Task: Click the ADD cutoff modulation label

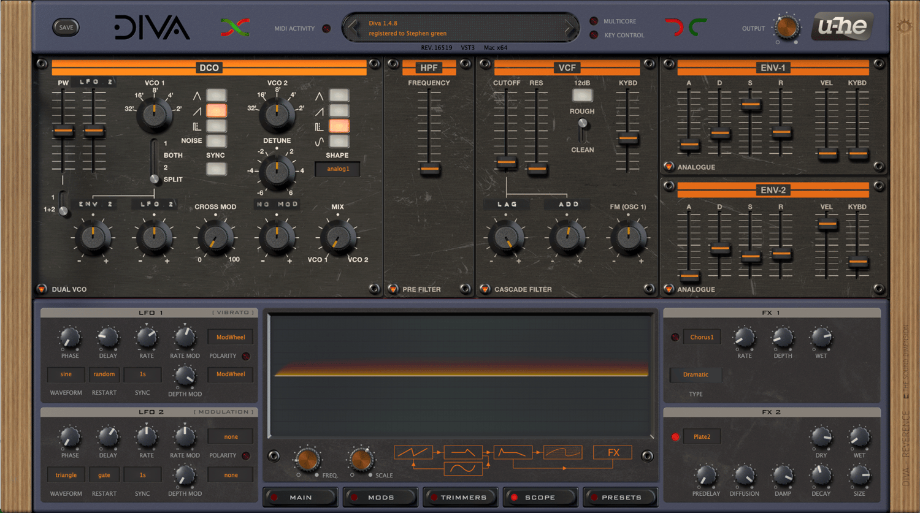Action: tap(568, 205)
